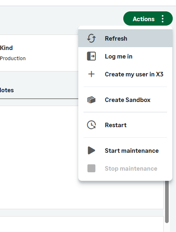Viewport: 176px width, 232px height.
Task: Click the Log me in door icon
Action: pyautogui.click(x=91, y=56)
